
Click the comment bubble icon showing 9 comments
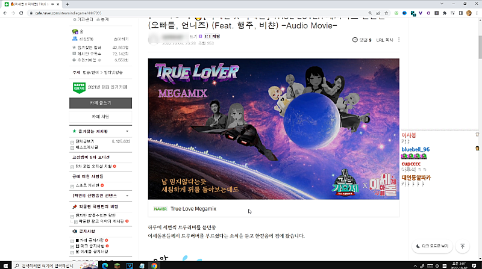(355, 40)
